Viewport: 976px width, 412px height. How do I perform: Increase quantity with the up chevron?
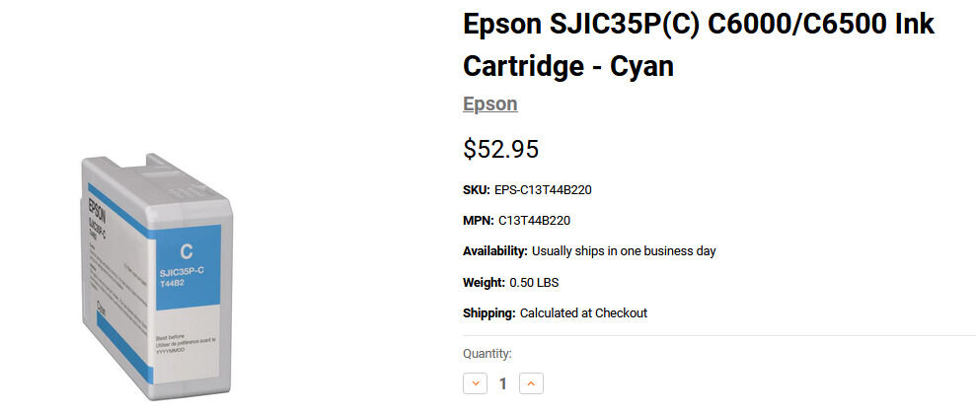(x=531, y=383)
